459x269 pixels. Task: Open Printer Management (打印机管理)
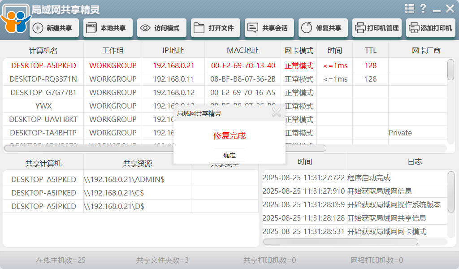point(377,28)
